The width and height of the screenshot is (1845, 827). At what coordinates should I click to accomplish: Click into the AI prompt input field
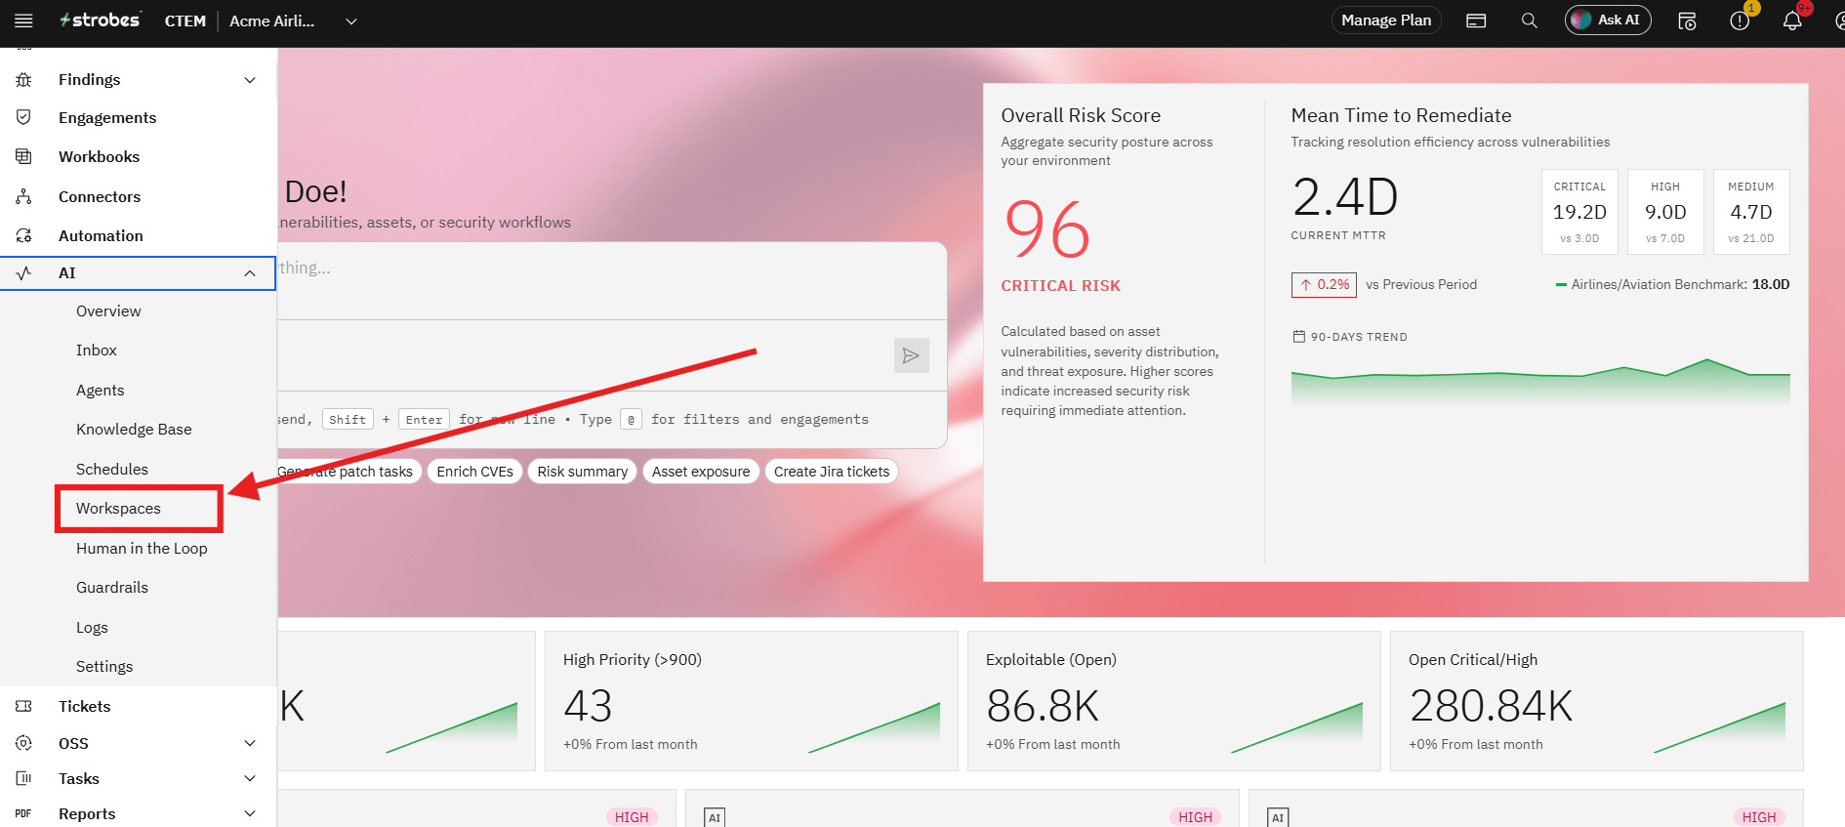pos(612,281)
